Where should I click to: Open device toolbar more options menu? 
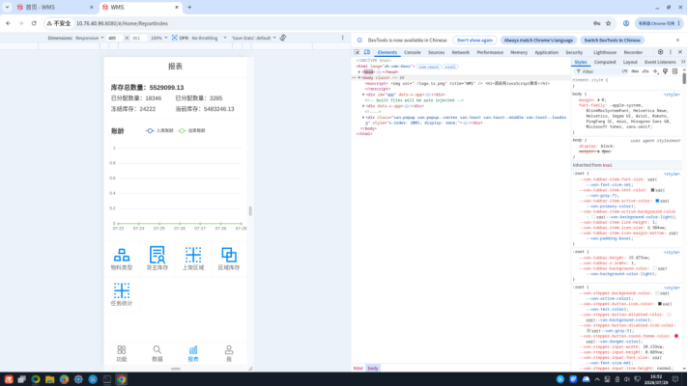pos(343,38)
